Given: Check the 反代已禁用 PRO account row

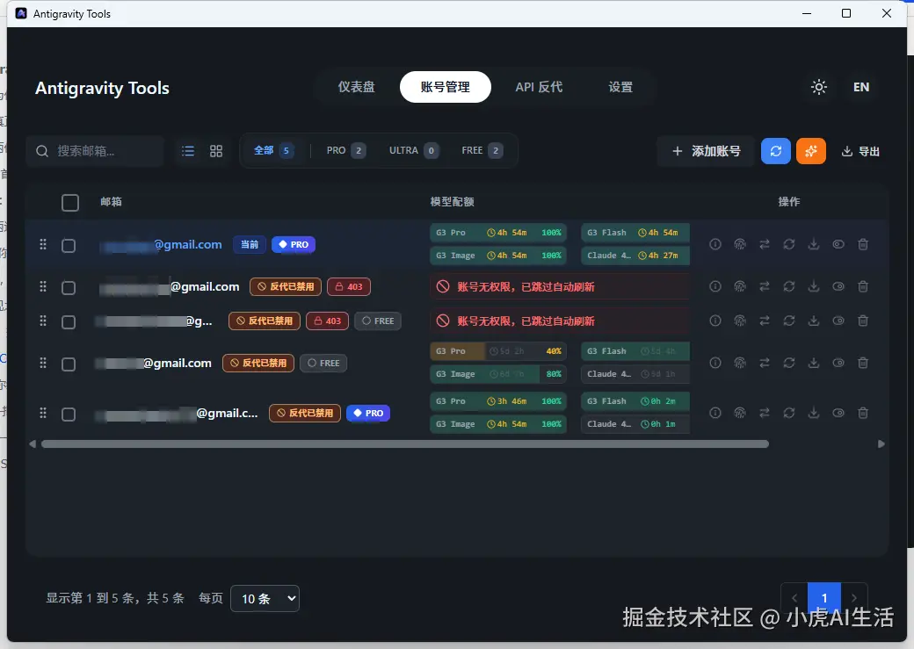Looking at the screenshot, I should (69, 415).
